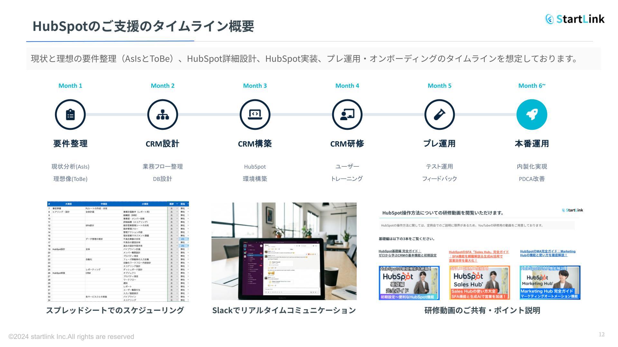Select the org-chart icon for CRM設計
618x347 pixels.
coord(163,114)
